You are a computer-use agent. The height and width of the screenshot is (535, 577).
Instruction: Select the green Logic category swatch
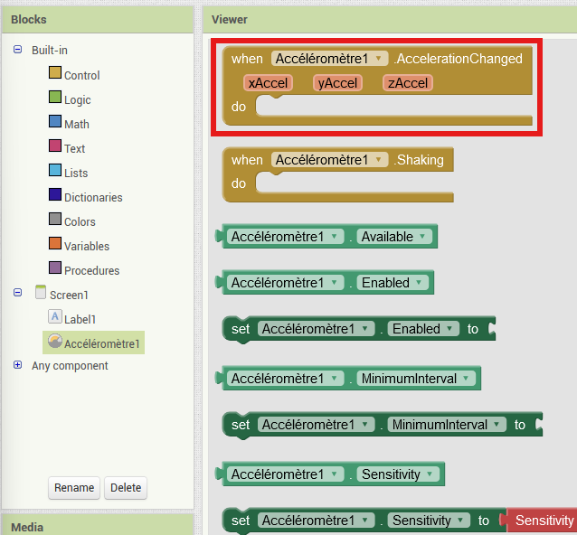tap(55, 98)
